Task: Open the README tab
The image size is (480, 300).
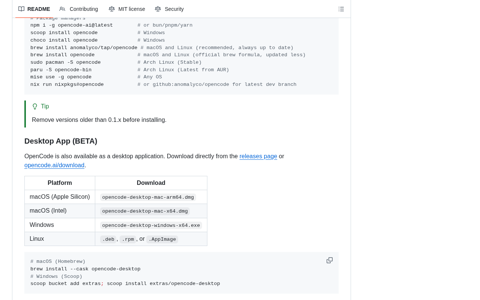Action: point(34,9)
